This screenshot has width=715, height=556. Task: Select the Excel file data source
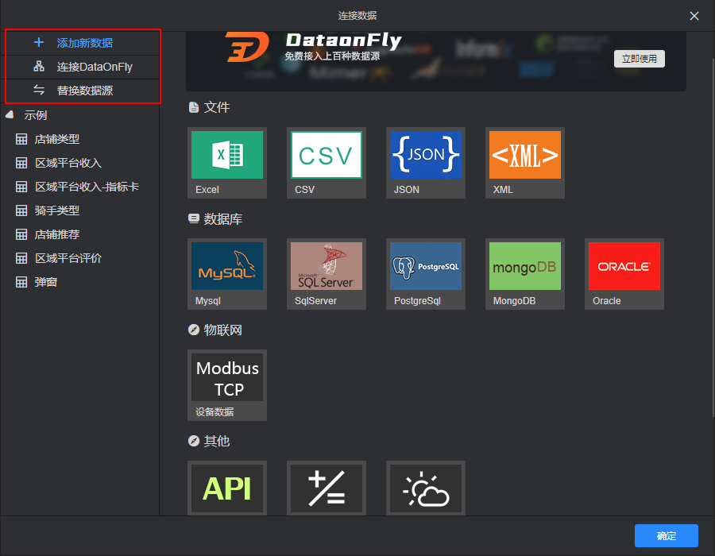227,163
